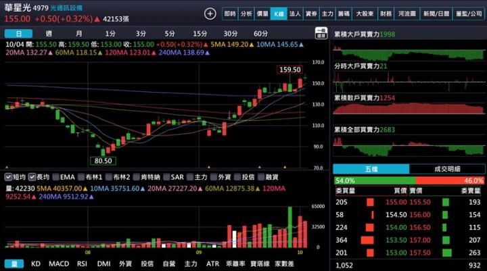Enable the 融資 overlay checkbox
Screen dimensions: 487x271
pos(261,177)
